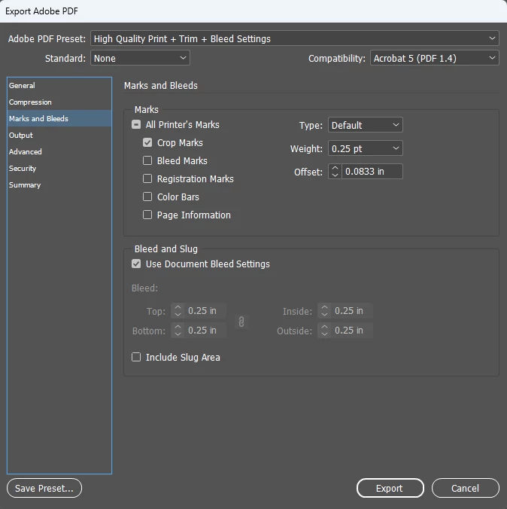Enable the Page Information checkbox
The image size is (507, 509).
(147, 215)
